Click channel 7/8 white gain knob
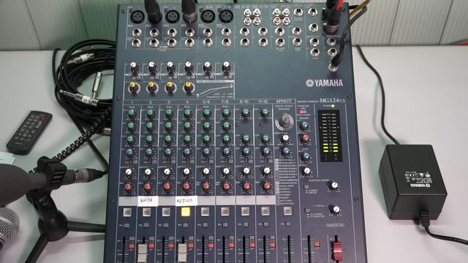468x263 pixels. point(226,66)
